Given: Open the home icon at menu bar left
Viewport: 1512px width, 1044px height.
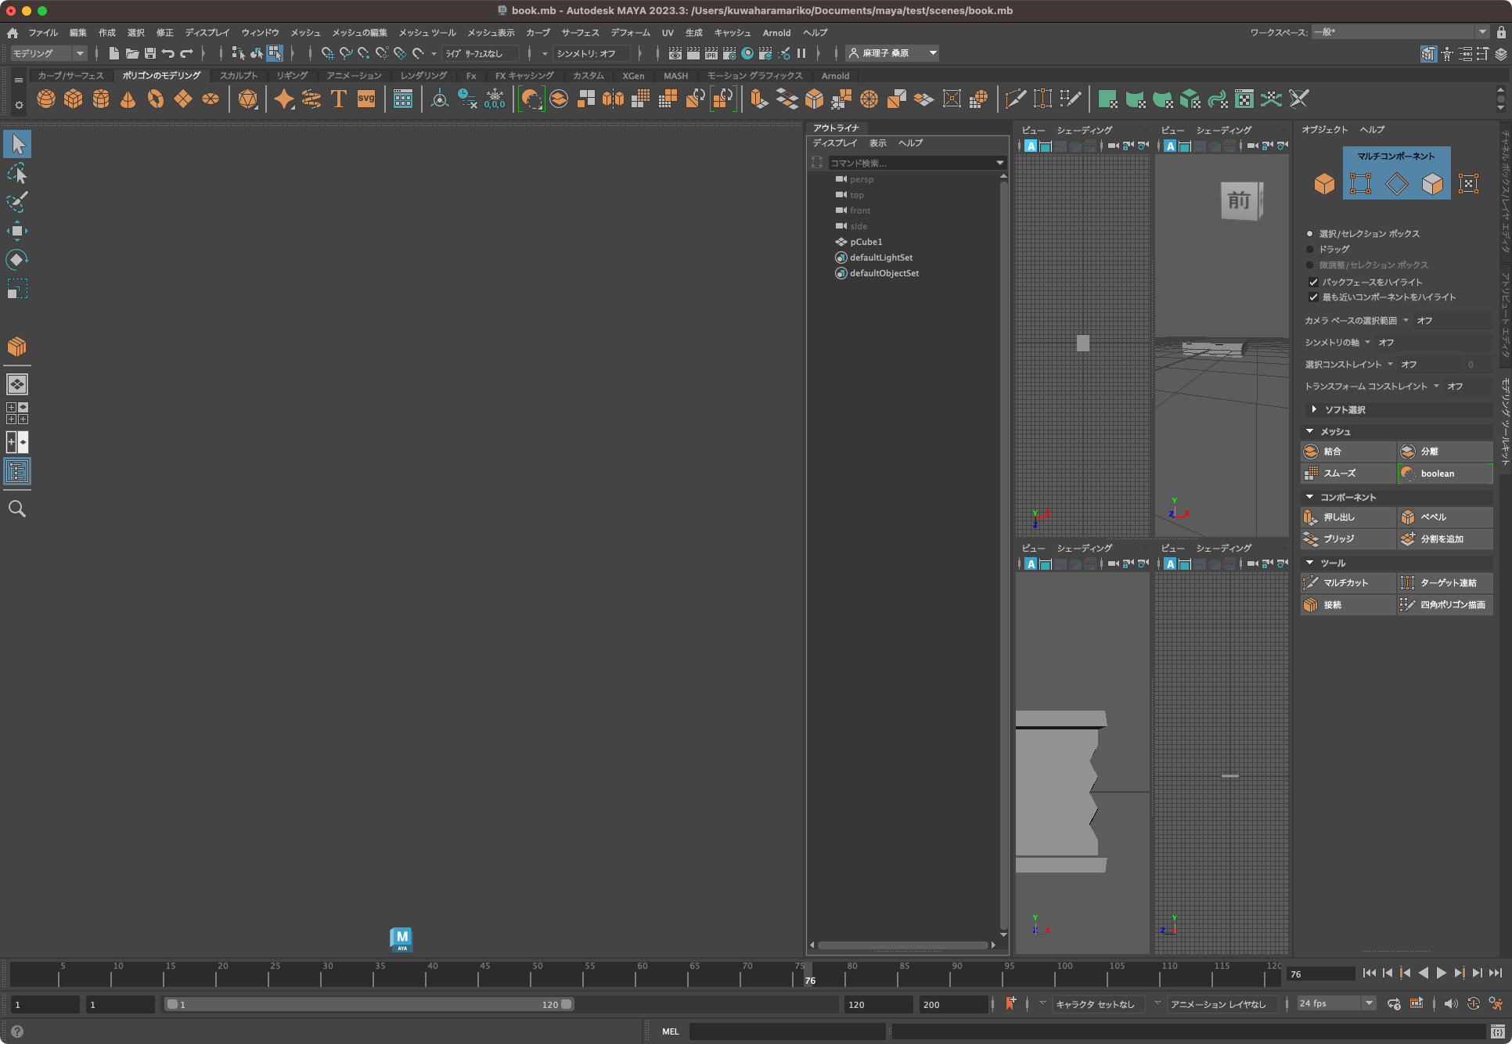Looking at the screenshot, I should tap(13, 33).
